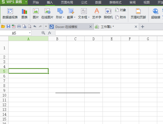Select column C header
This screenshot has width=163, height=124.
(x=76, y=39)
